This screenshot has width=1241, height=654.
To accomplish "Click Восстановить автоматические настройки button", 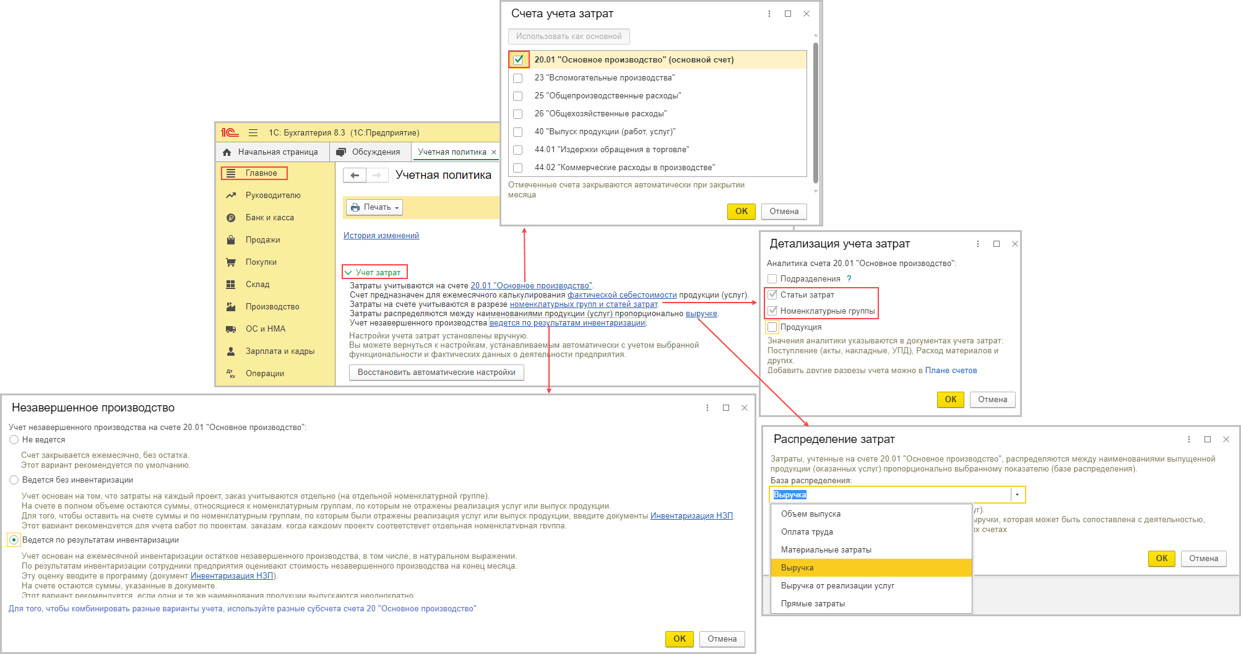I will pyautogui.click(x=436, y=372).
